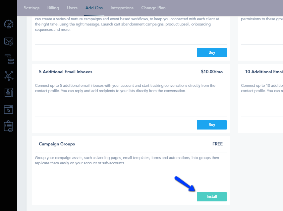Go to the Integrations tab
Screen dimensions: 283x211
tap(122, 8)
